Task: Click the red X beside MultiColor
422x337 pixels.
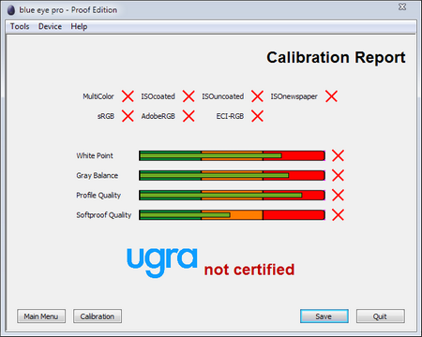Action: click(128, 96)
